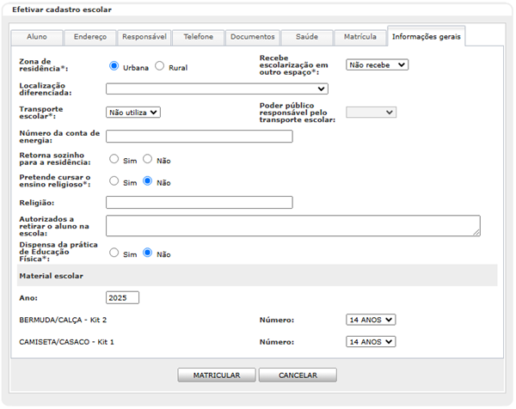The height and width of the screenshot is (409, 516).
Task: Expand the Transporte escolar dropdown
Action: (x=133, y=112)
